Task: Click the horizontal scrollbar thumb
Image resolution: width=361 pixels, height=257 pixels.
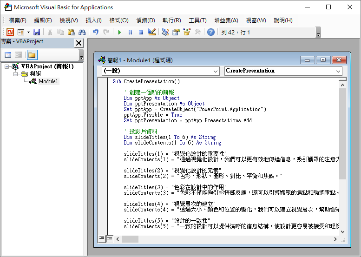Action: pyautogui.click(x=130, y=239)
